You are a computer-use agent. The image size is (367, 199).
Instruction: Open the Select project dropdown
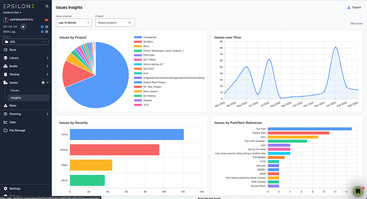pyautogui.click(x=115, y=23)
